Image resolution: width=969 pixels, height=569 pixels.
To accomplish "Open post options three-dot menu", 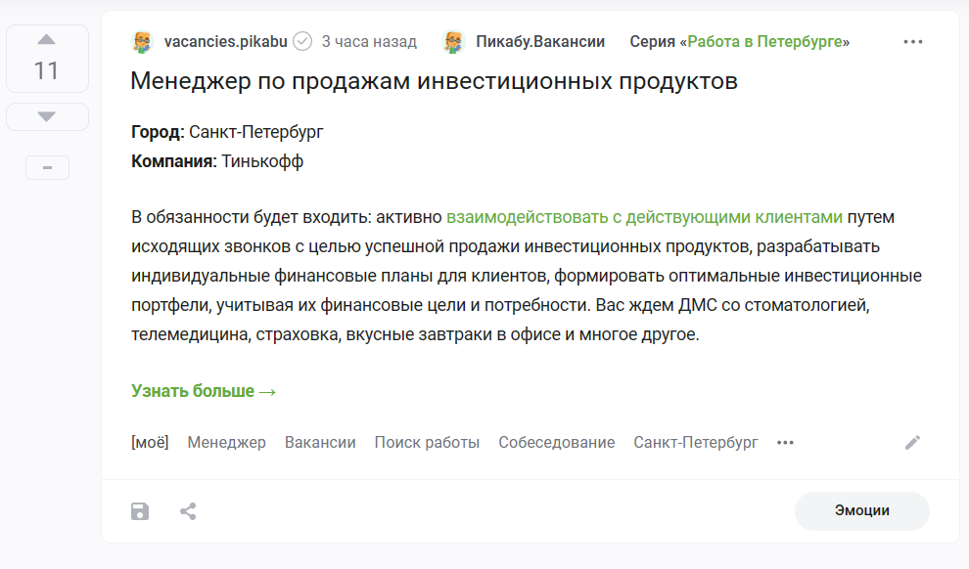I will pyautogui.click(x=913, y=42).
